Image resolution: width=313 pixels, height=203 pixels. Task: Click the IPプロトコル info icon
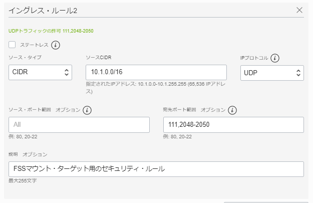(x=275, y=58)
